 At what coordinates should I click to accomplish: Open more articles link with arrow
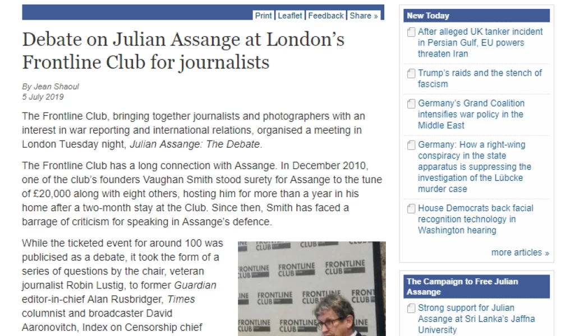[520, 253]
